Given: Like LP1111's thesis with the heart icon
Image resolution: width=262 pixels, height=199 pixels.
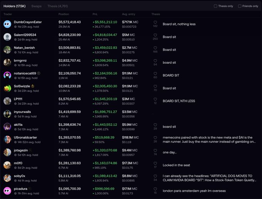Looking at the screenshot, I should [155, 99].
